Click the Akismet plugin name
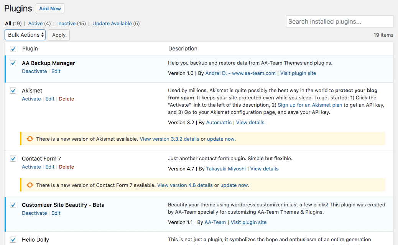 [32, 91]
